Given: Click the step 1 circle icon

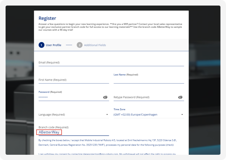Looking at the screenshot, I should coord(41,45).
